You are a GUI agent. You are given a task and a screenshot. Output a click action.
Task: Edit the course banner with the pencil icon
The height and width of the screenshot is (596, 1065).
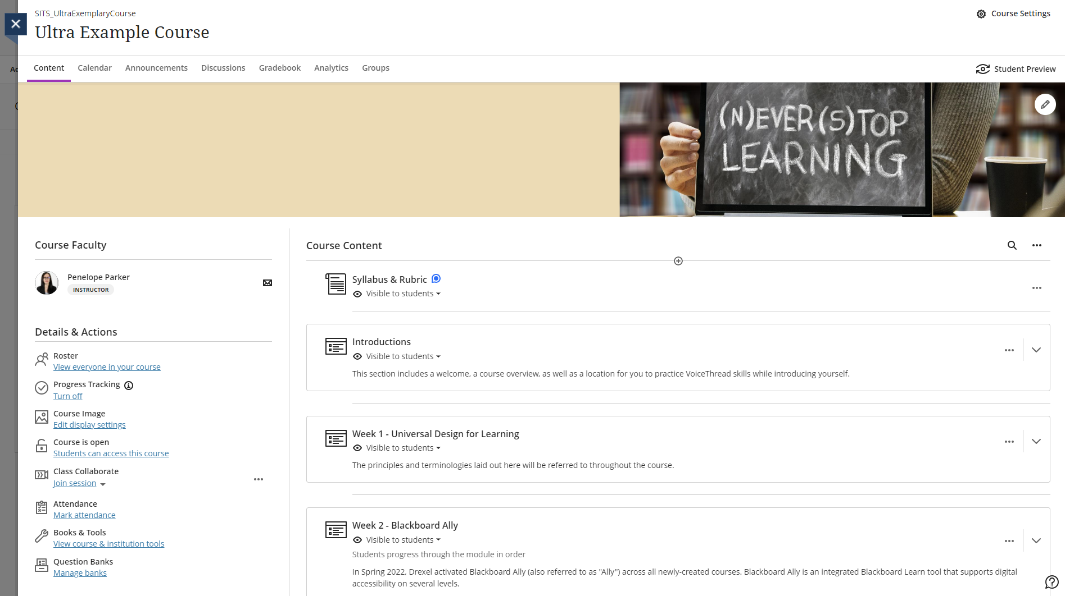(x=1045, y=104)
